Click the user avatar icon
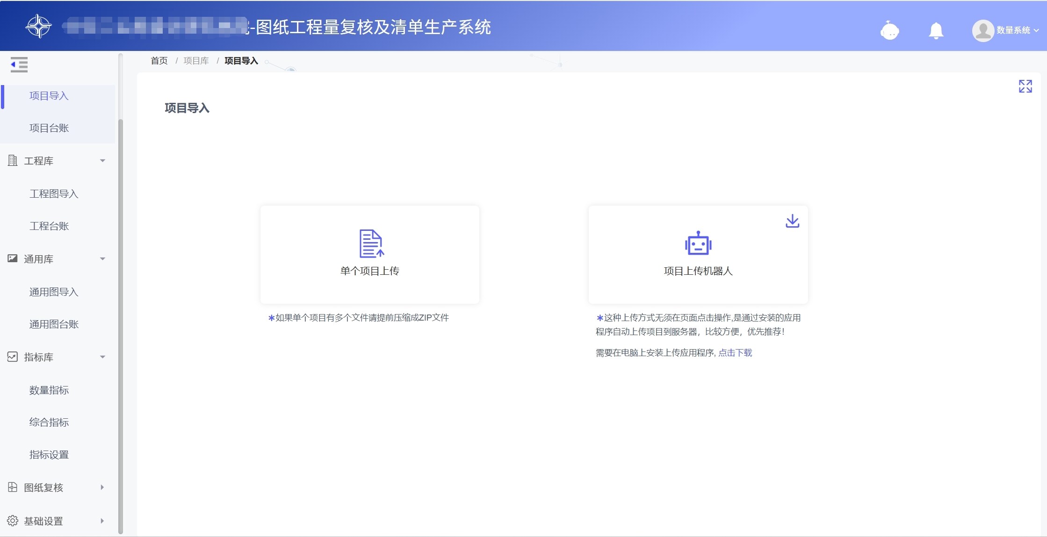Screen dimensions: 1047x537 pyautogui.click(x=982, y=31)
